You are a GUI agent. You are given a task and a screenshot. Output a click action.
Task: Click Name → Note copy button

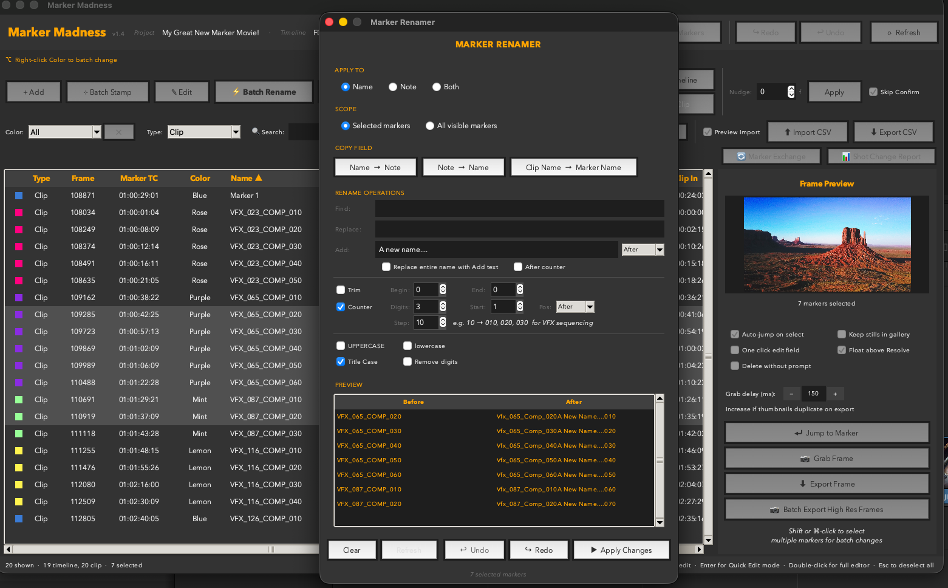[x=375, y=167]
